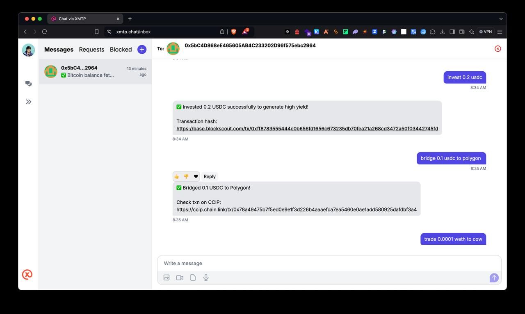The width and height of the screenshot is (525, 314).
Task: Click the XMTP logo at the sidebar bottom
Action: click(27, 275)
